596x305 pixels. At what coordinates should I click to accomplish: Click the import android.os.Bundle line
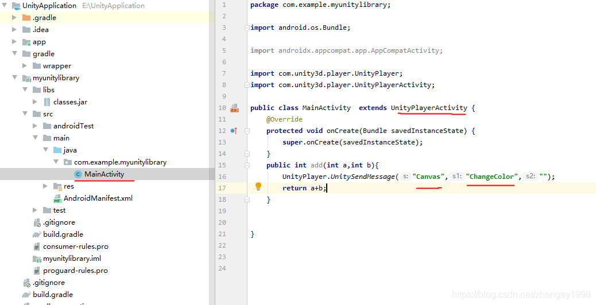(x=300, y=28)
